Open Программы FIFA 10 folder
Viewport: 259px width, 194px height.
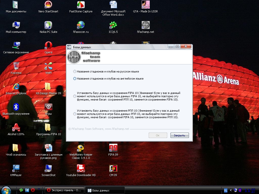[48, 130]
